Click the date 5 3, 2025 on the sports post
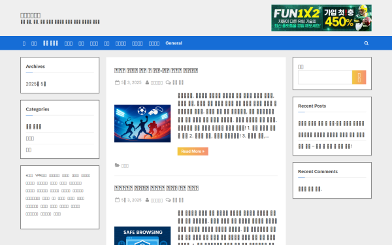 131,82
